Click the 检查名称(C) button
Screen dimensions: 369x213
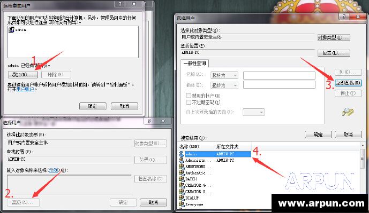(150, 179)
